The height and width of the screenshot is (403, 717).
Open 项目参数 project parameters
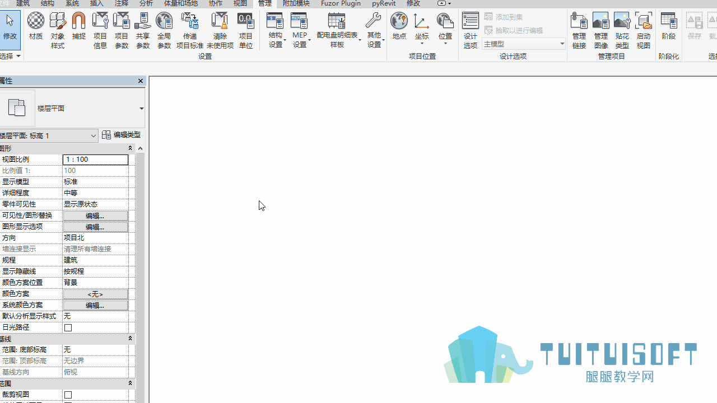tap(122, 30)
